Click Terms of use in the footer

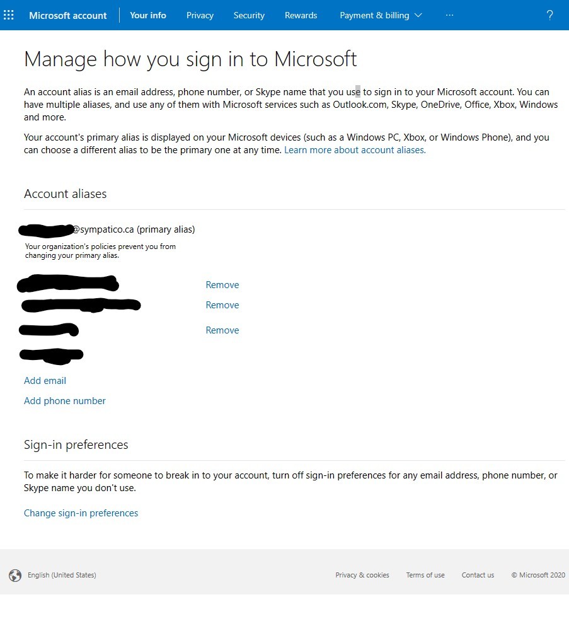pos(425,575)
